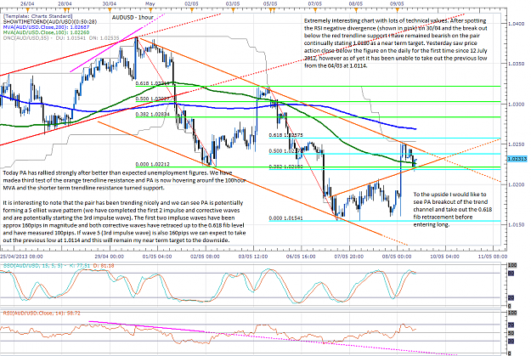
Task: Click the 1.0300 price axis label
Action: point(517,104)
